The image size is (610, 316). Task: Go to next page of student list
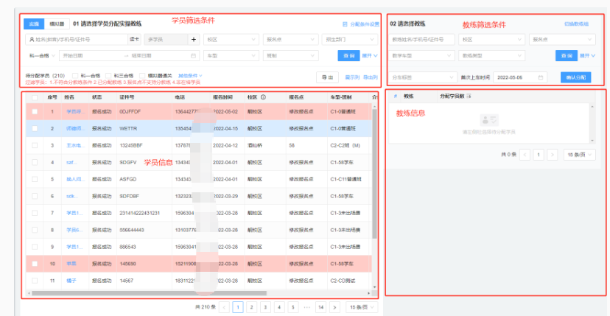[x=334, y=306]
